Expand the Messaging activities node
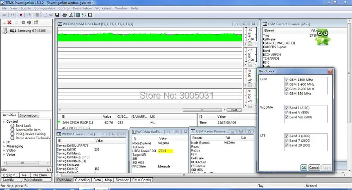The image size is (352, 190). click(4, 146)
